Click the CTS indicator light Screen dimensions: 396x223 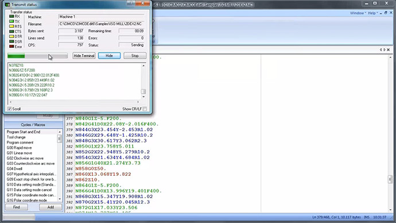[11, 32]
